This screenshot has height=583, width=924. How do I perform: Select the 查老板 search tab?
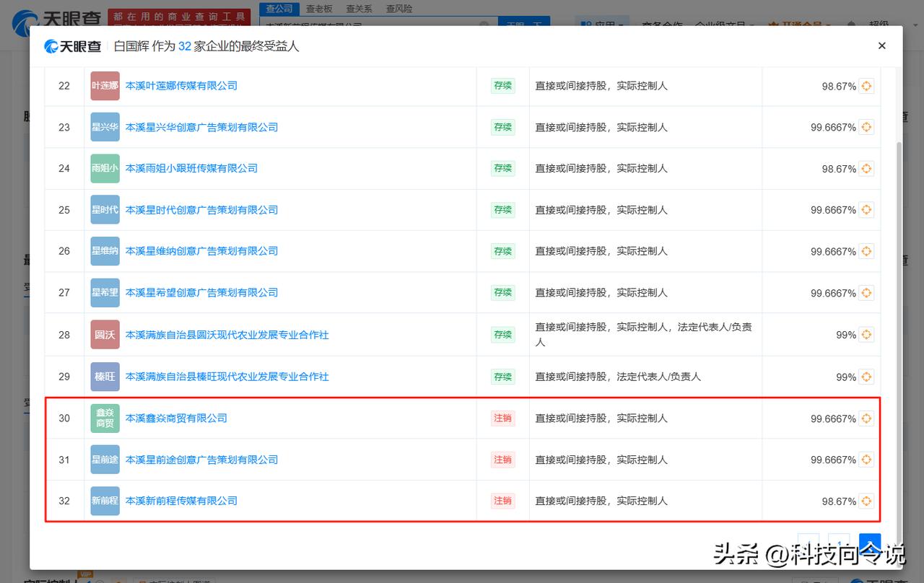pos(319,9)
